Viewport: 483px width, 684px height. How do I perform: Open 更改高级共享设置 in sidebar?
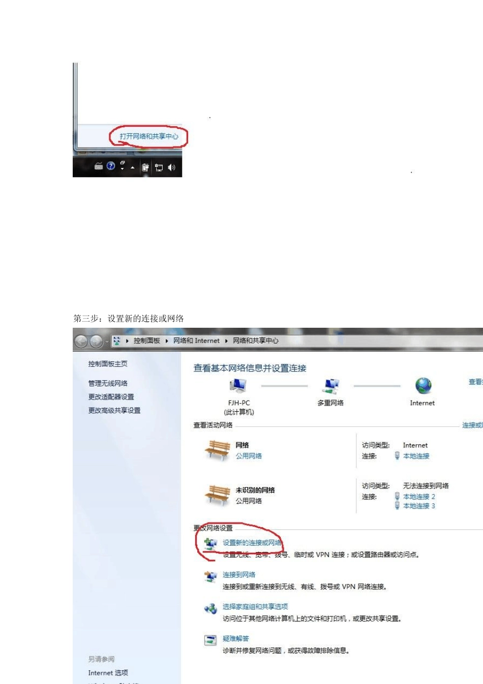(114, 411)
